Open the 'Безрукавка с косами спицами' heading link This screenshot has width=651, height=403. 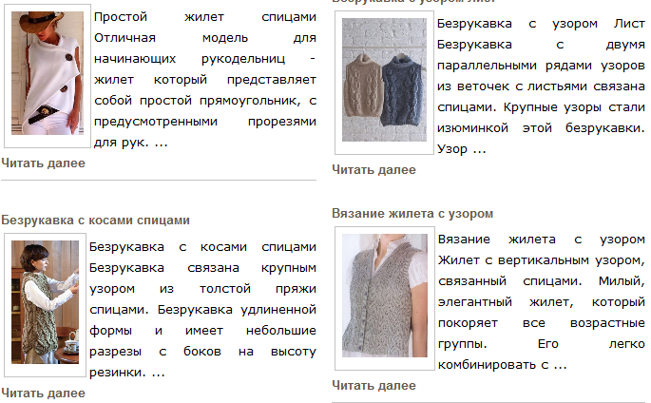[95, 220]
